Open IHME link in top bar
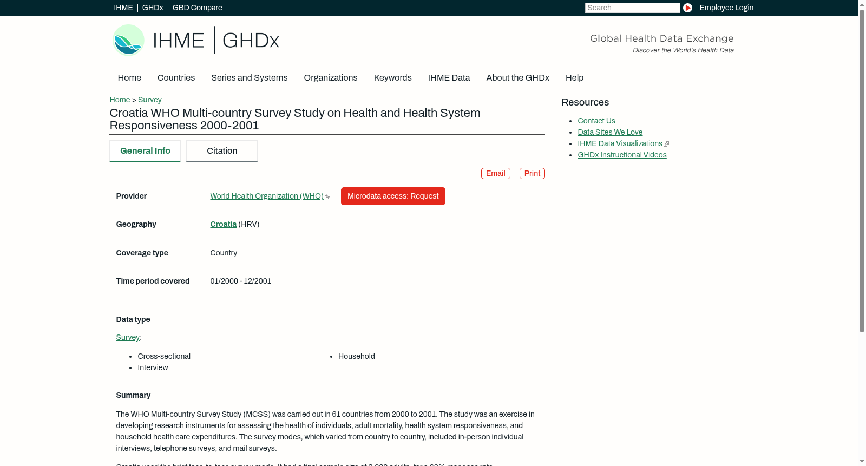The image size is (866, 466). 123,8
